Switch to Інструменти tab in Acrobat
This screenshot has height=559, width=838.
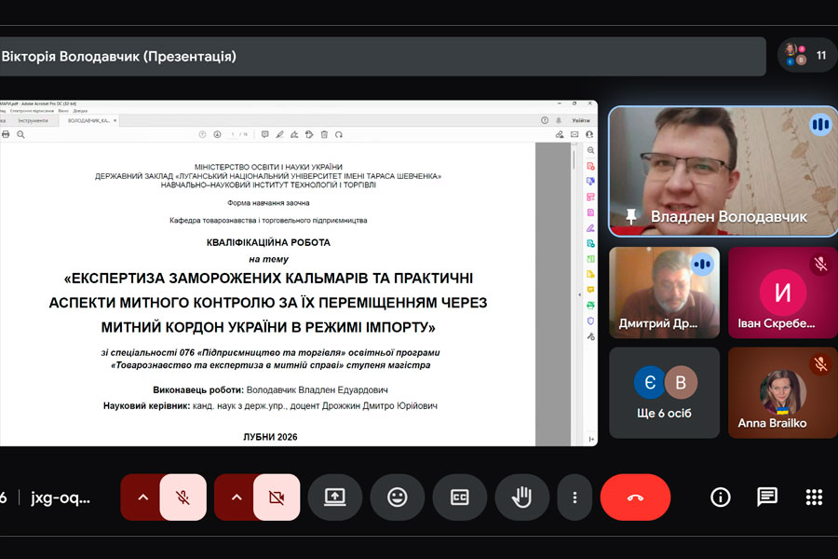pos(34,121)
